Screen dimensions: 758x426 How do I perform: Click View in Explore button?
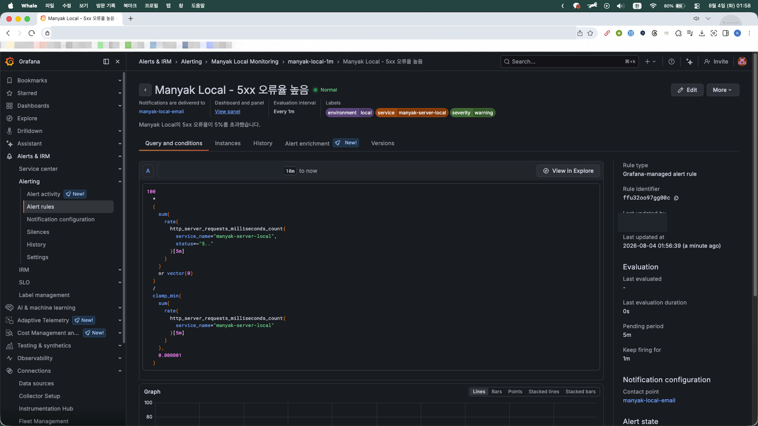pos(568,171)
